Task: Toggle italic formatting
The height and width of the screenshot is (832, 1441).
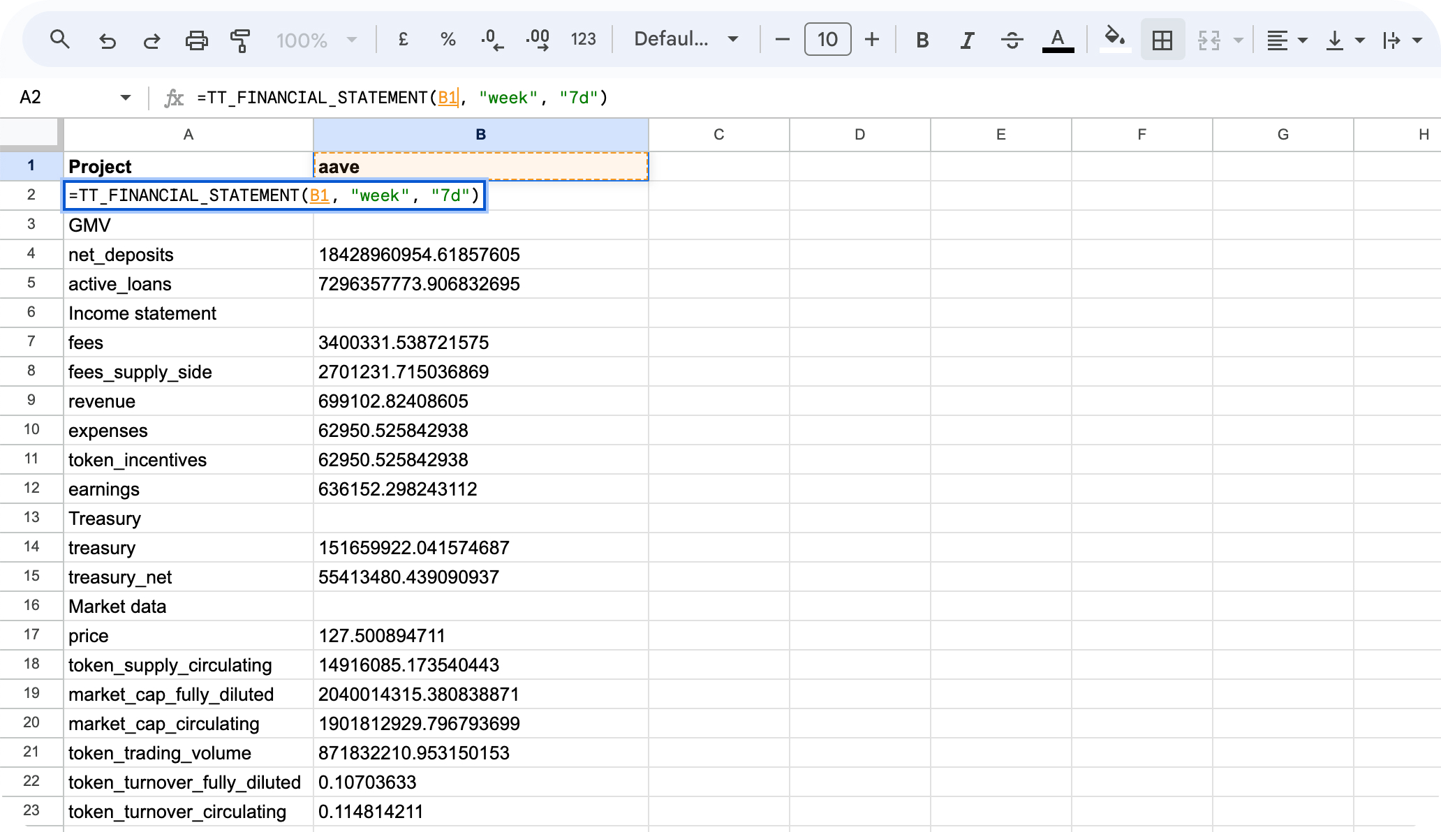Action: point(967,40)
